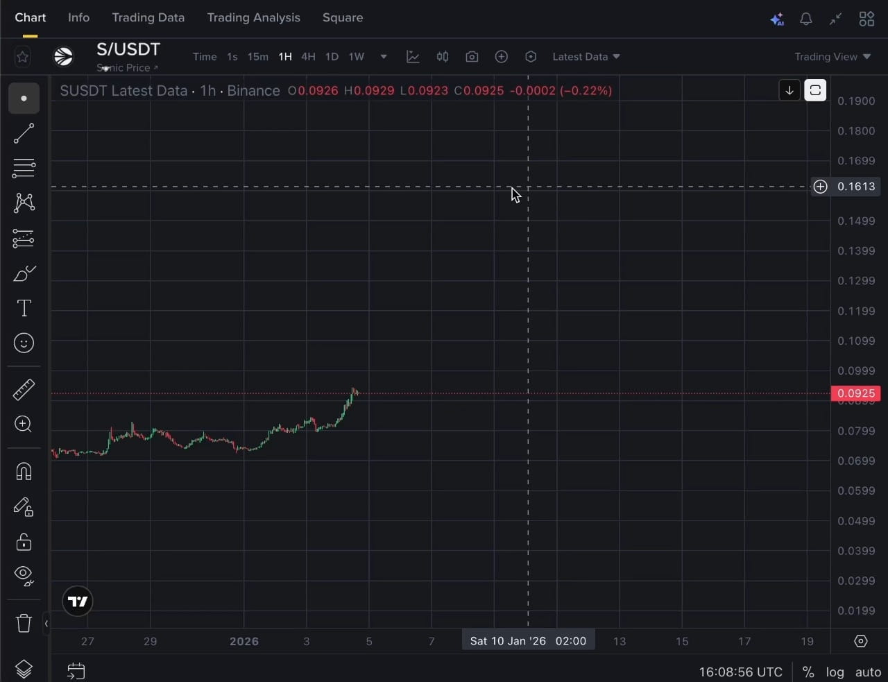Switch to the Trading Analysis tab
Image resolution: width=888 pixels, height=682 pixels.
253,17
